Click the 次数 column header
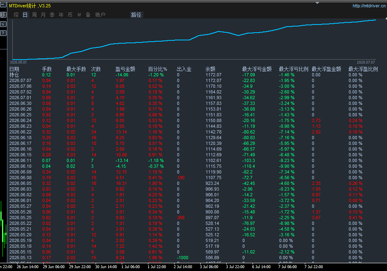 coord(96,69)
